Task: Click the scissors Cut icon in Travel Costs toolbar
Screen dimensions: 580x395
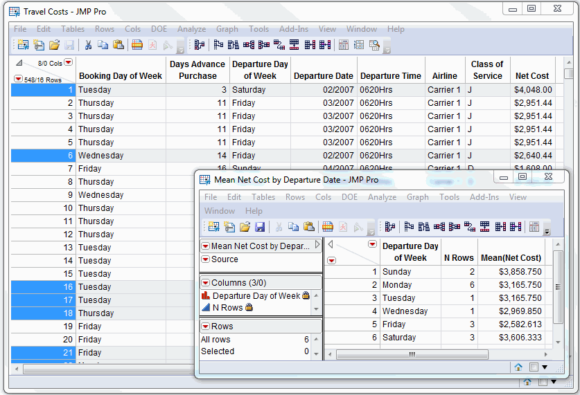Action: [88, 45]
